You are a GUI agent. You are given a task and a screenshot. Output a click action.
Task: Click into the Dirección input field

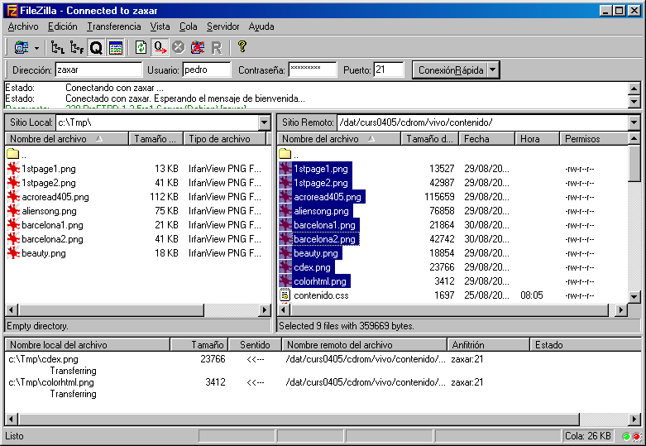point(98,70)
